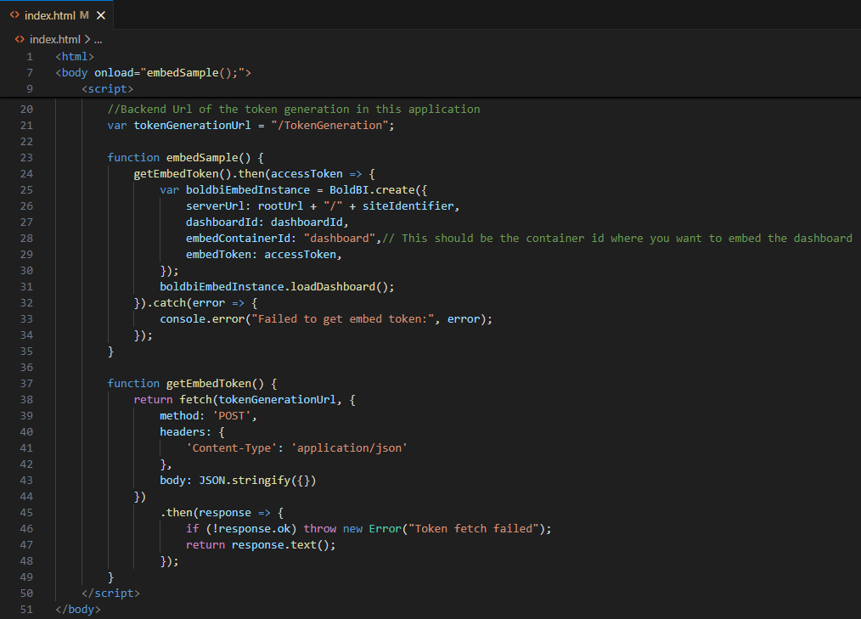Select the index.html tab

pos(51,14)
